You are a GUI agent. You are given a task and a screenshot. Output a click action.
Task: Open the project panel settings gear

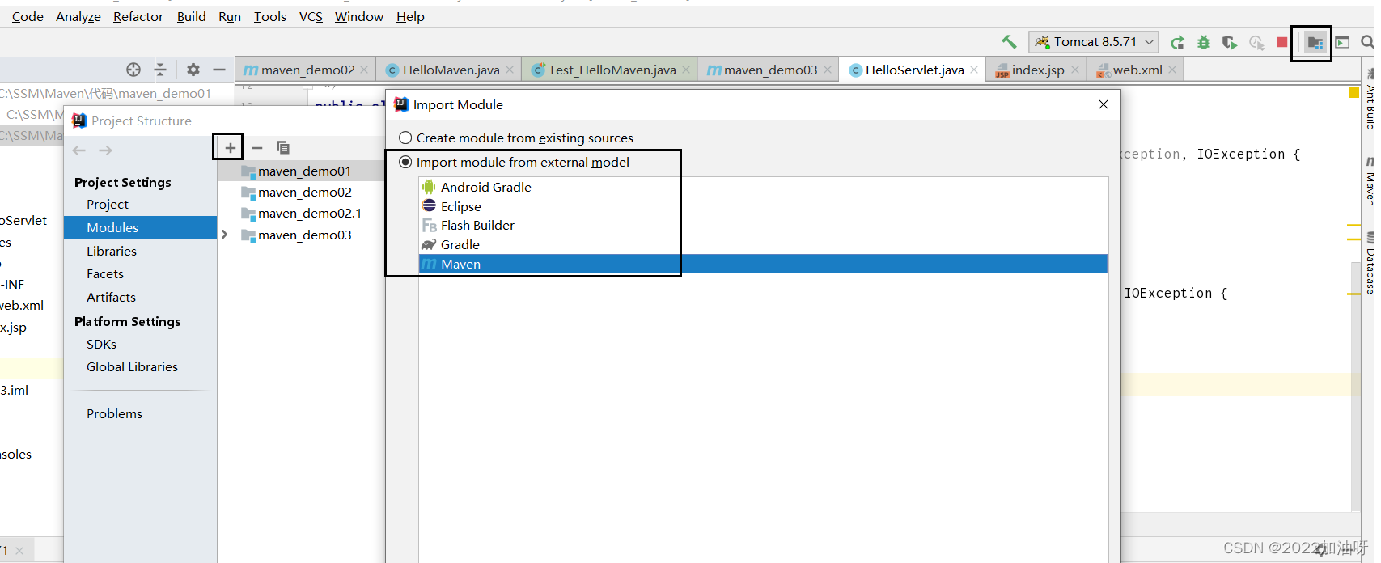(x=193, y=70)
